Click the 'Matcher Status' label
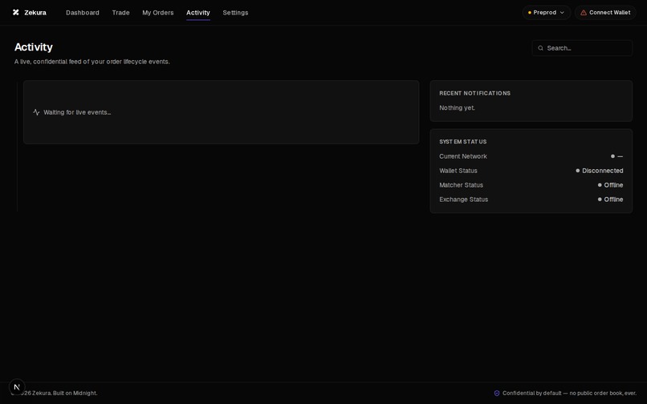Viewport: 647px width, 404px height. pos(462,185)
